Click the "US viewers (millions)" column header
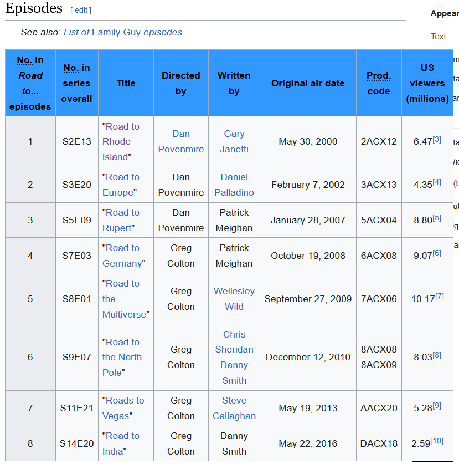The width and height of the screenshot is (459, 464). [x=427, y=83]
